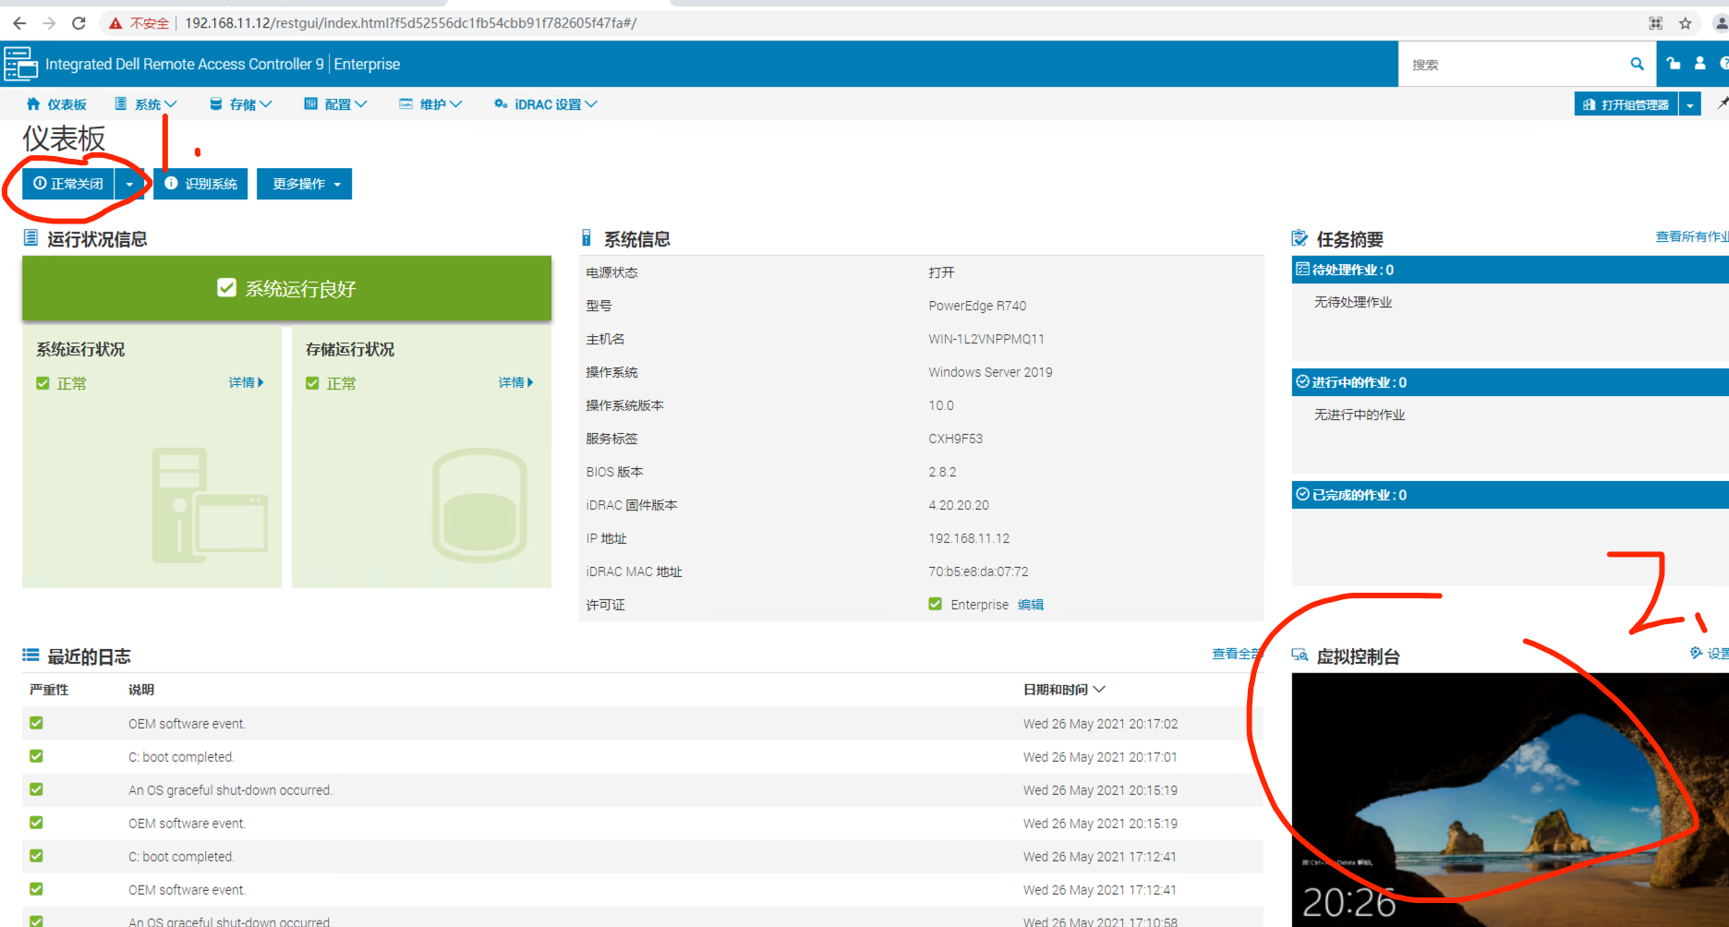Open the 存储 menu dropdown

click(241, 104)
